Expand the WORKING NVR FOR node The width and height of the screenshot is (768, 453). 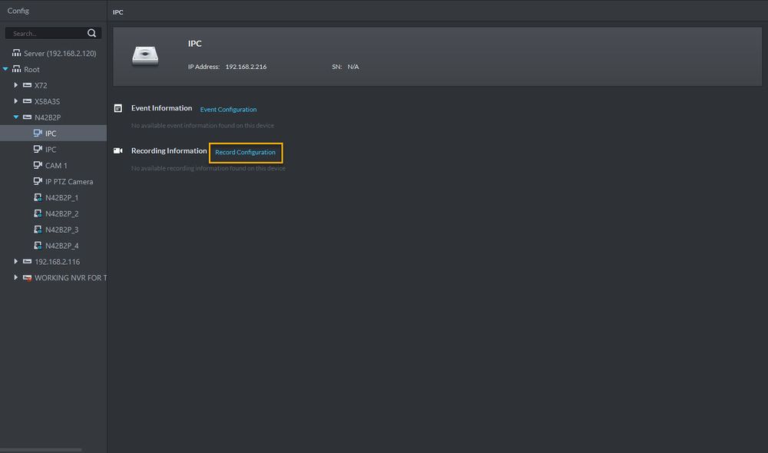point(15,278)
